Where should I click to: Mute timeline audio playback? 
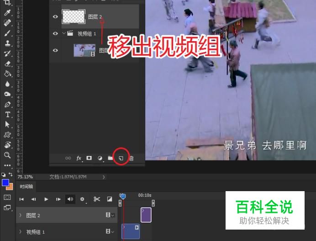70,199
